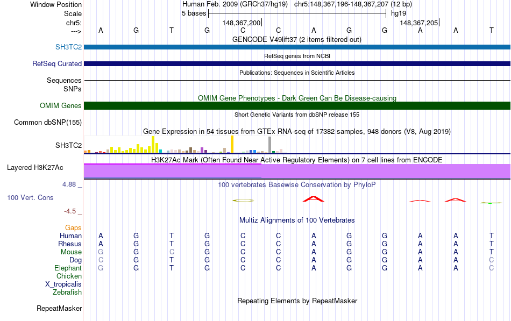This screenshot has height=321, width=511.
Task: Select the Scale label
Action: [73, 13]
